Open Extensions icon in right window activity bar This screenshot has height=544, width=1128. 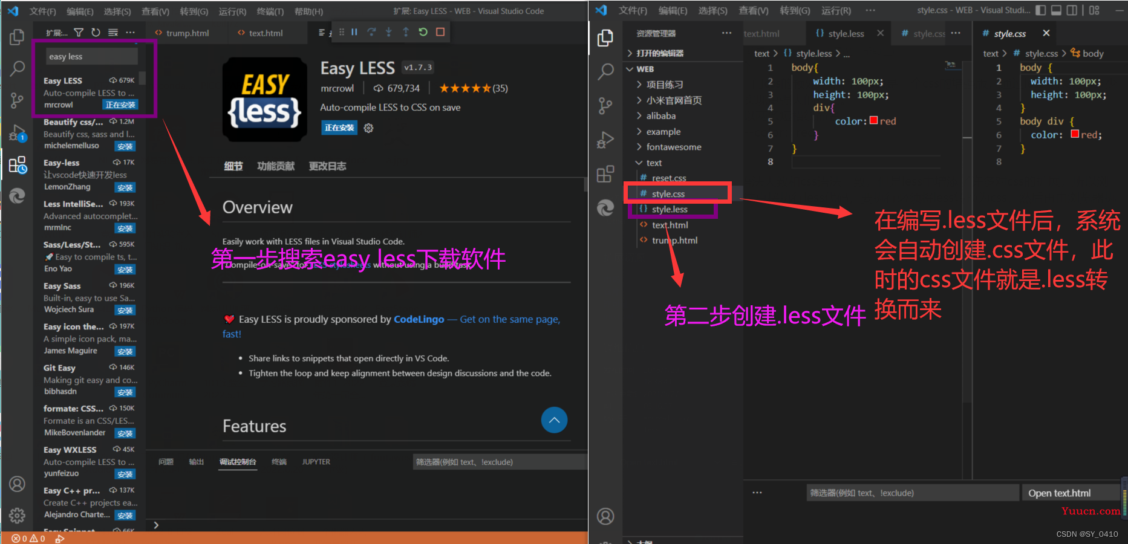point(605,174)
